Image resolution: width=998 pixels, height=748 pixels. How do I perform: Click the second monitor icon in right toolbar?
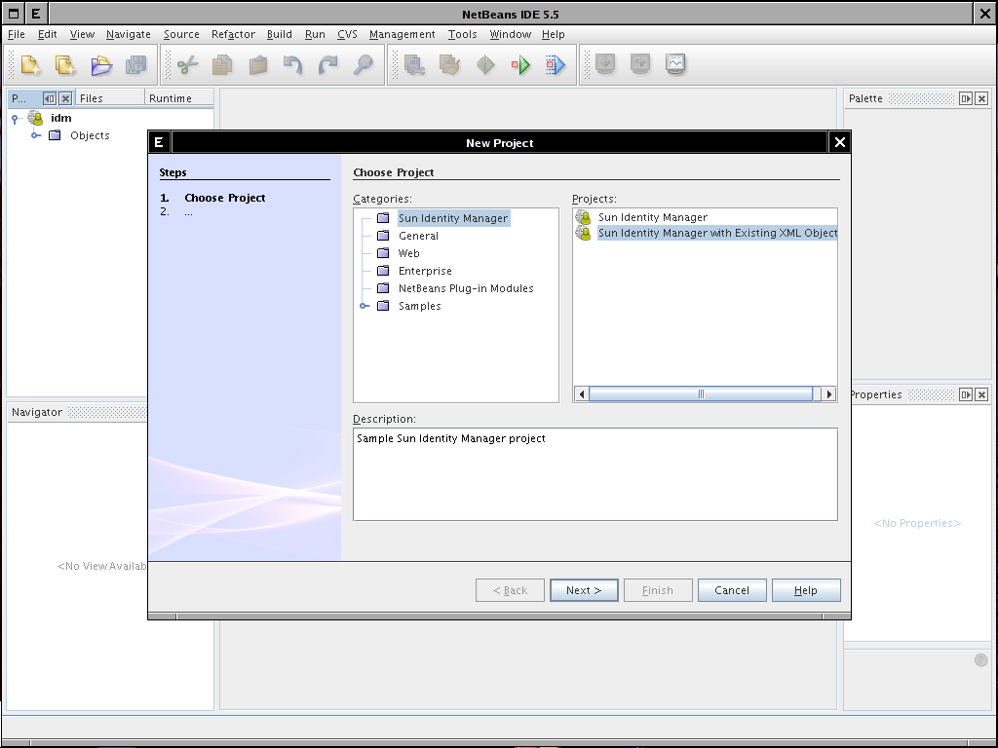point(640,63)
